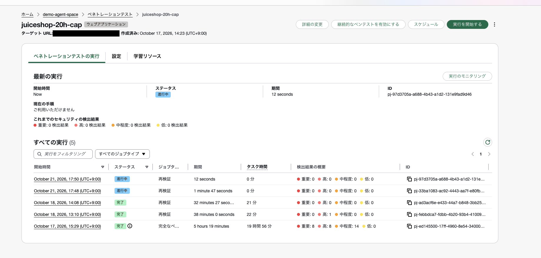The image size is (541, 258).
Task: Click the 完全なペ… job type cell
Action: click(169, 226)
